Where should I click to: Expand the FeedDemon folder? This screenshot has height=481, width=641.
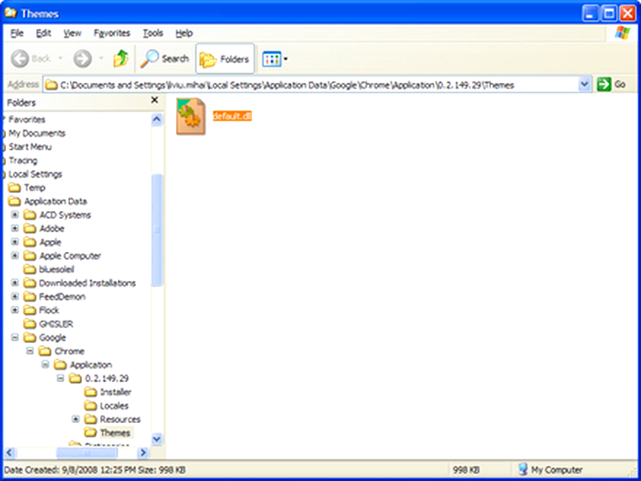point(15,296)
